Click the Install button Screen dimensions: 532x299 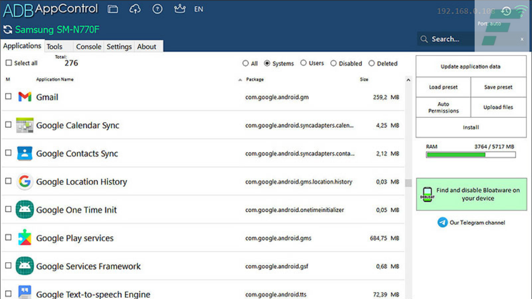tap(471, 127)
